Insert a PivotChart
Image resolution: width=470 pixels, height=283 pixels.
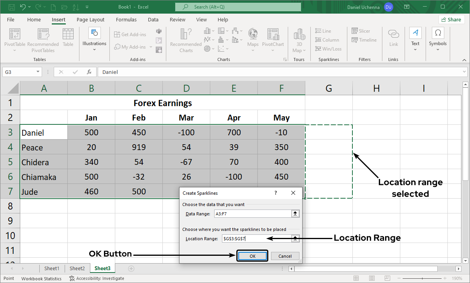click(273, 39)
